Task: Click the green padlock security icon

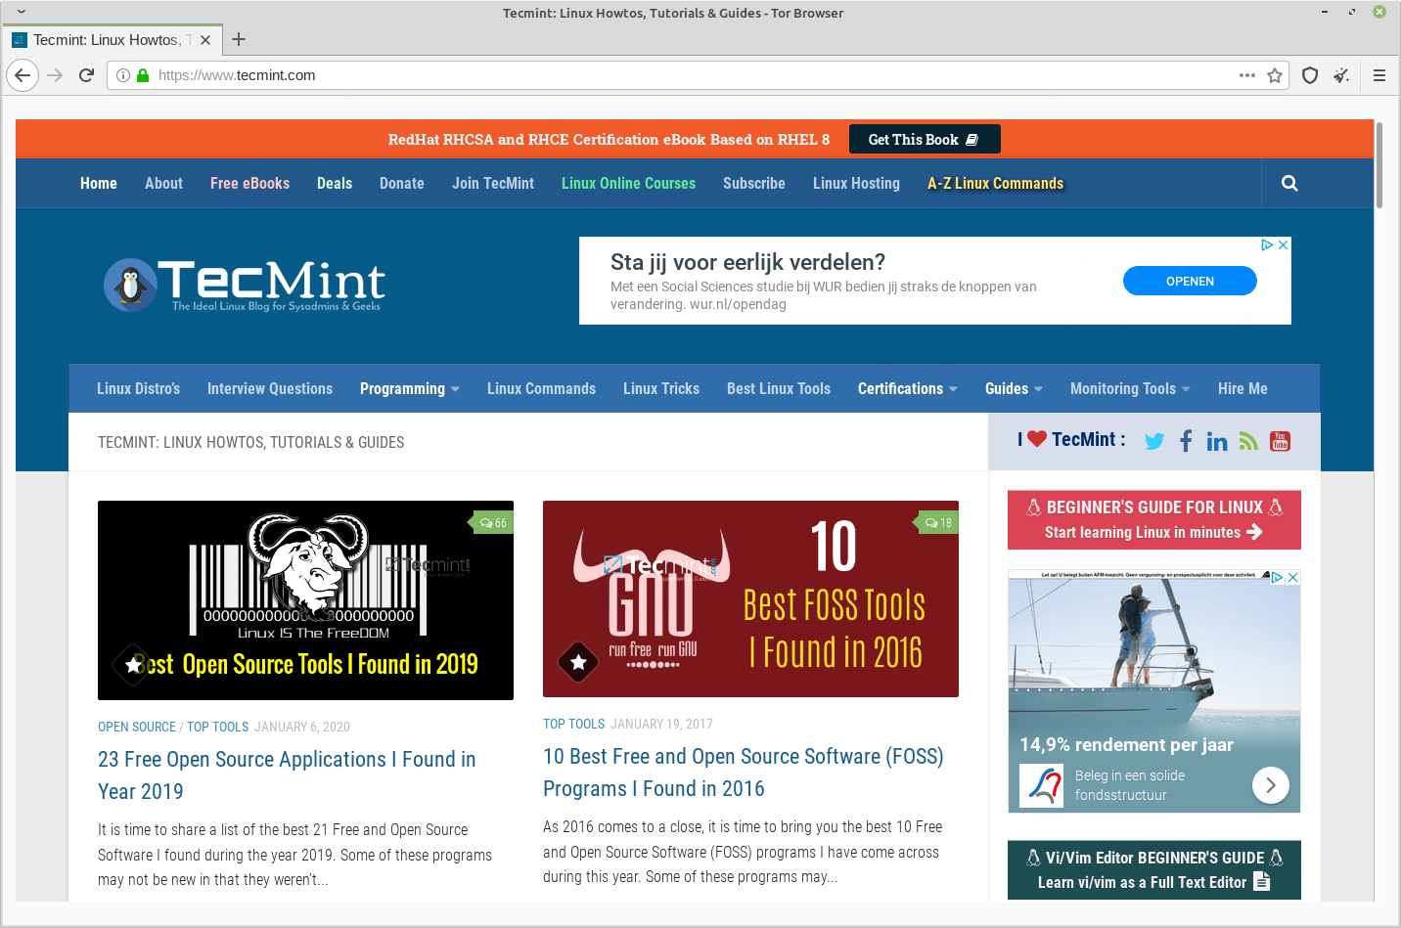Action: pos(143,75)
